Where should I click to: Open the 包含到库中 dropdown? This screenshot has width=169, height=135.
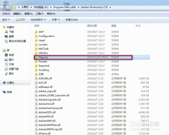(x=38, y=20)
